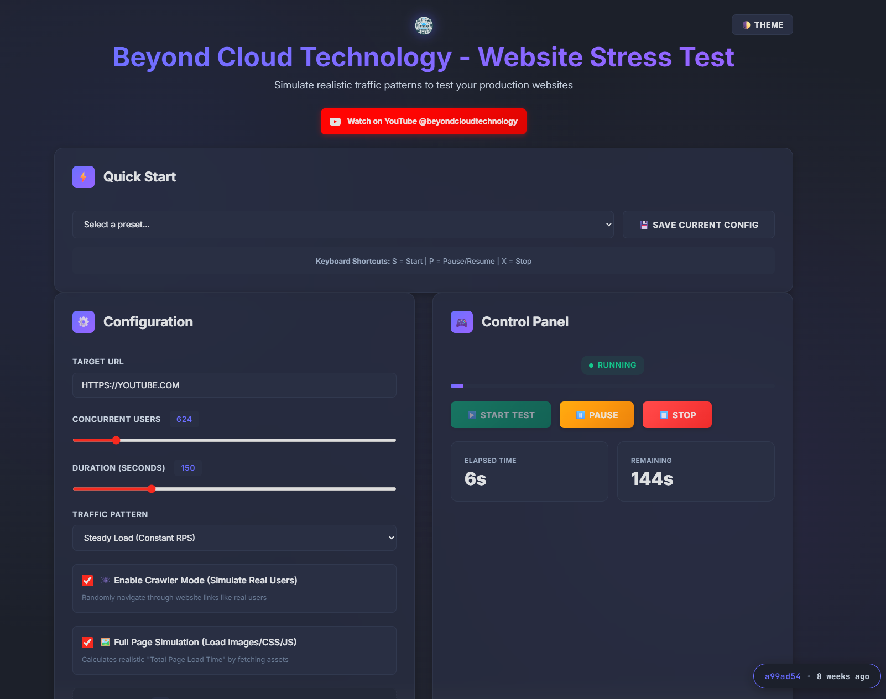
Task: Open the Select a preset dropdown
Action: (x=343, y=225)
